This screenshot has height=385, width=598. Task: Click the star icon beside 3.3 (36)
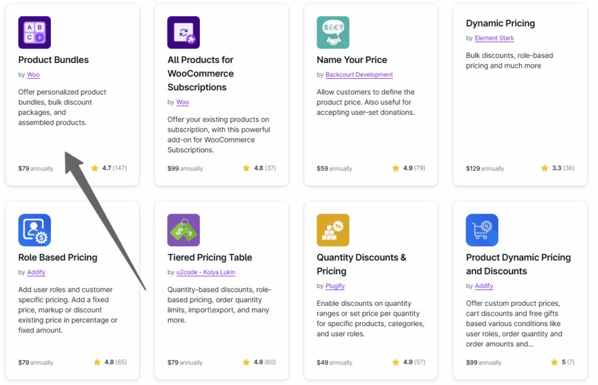point(545,168)
